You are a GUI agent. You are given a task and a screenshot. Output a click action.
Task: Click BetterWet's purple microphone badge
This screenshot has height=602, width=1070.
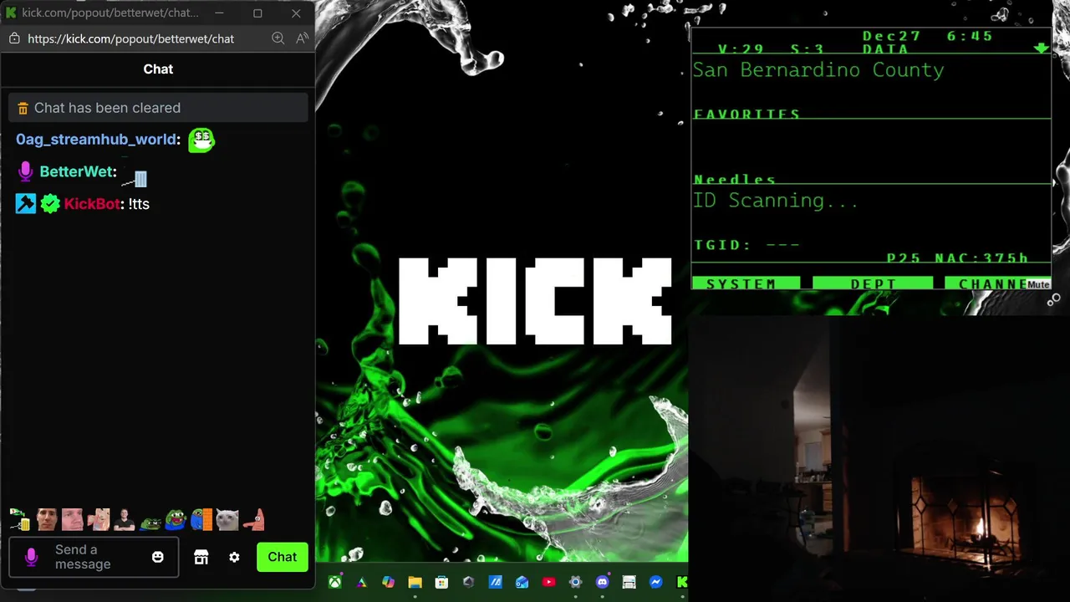pyautogui.click(x=25, y=171)
